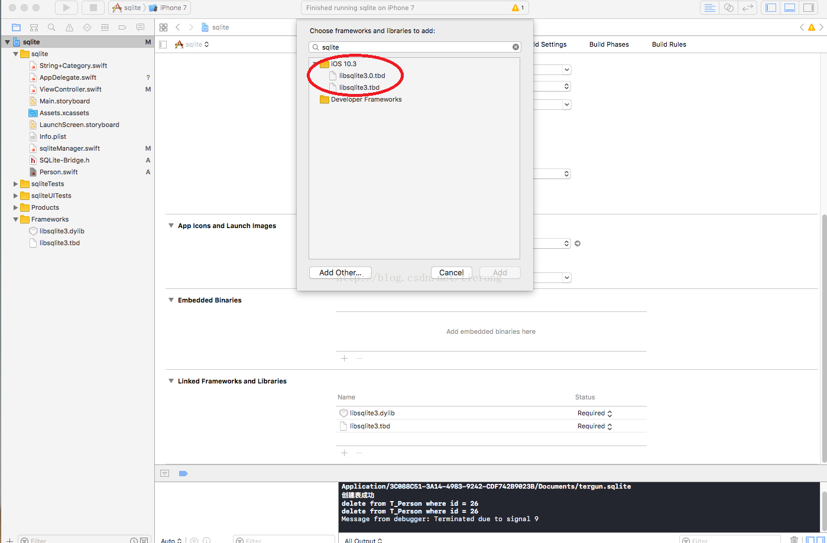Image resolution: width=827 pixels, height=543 pixels.
Task: Collapse the sqlite project root
Action: [x=7, y=42]
